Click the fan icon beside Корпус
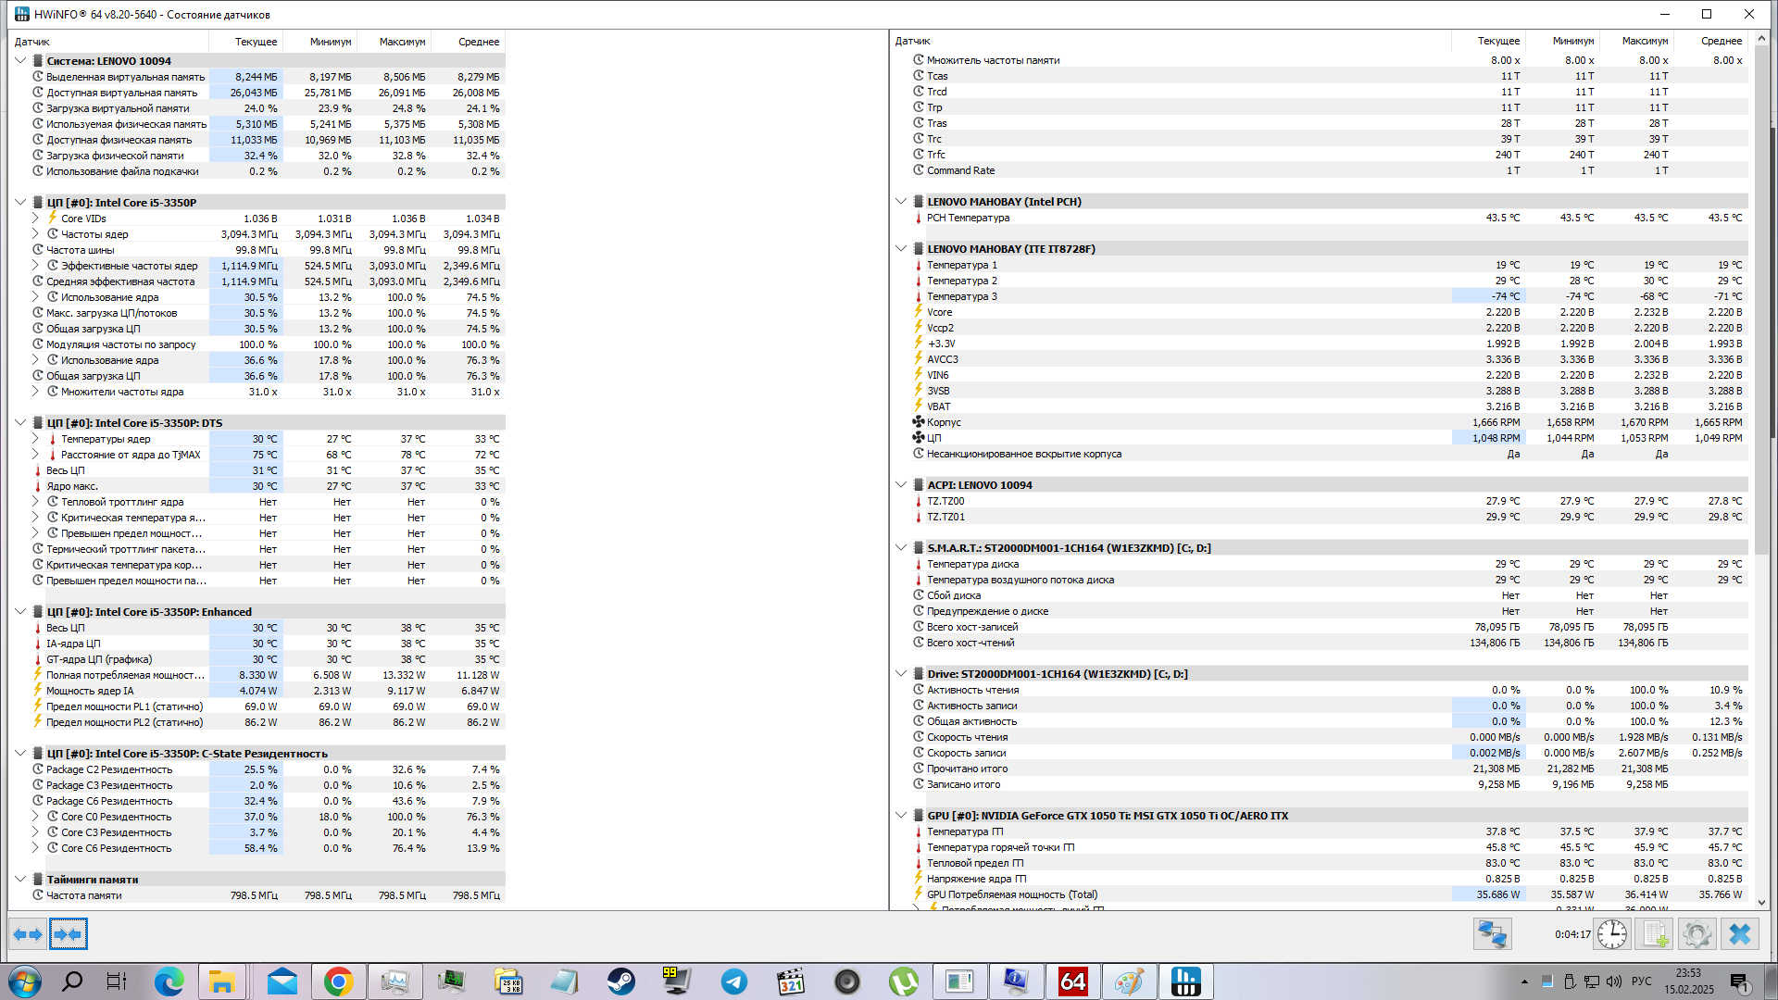The image size is (1778, 1000). pos(919,422)
